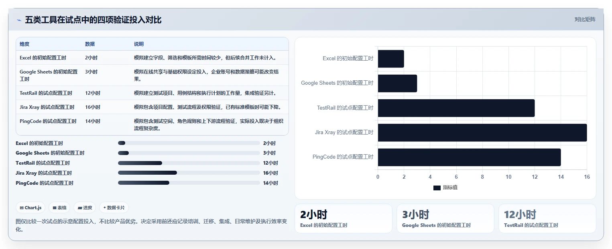Screen dimensions: 612x249
Task: Click the Excel progress bar
Action: 189,143
